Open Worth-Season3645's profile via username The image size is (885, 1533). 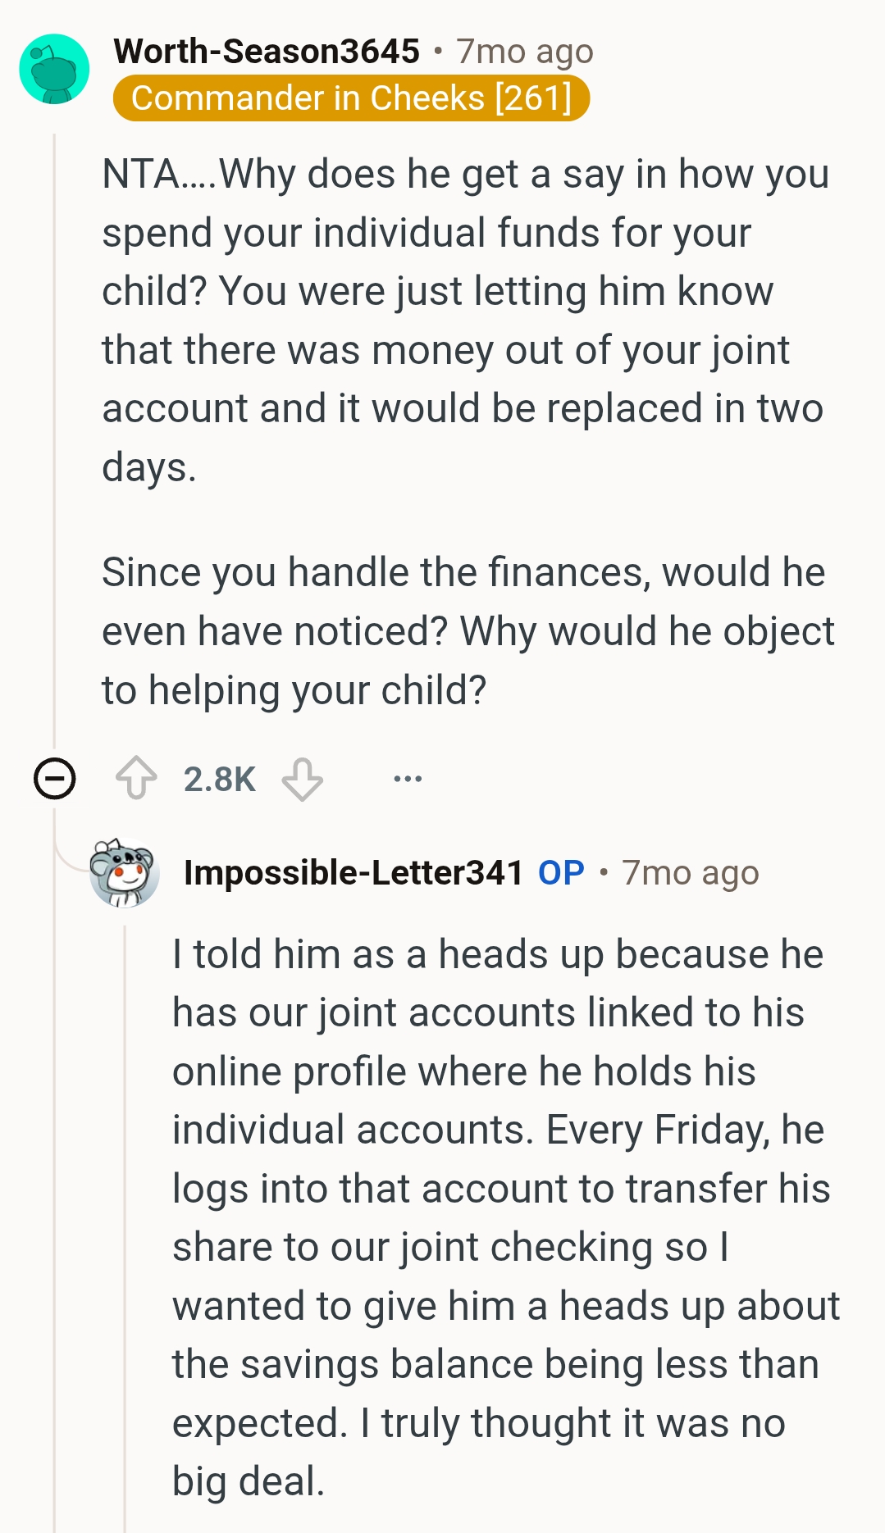click(x=267, y=51)
